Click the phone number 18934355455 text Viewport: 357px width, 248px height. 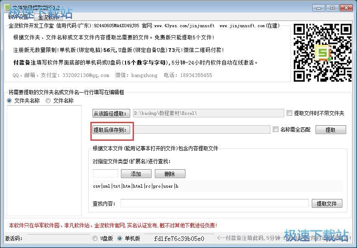[196, 75]
